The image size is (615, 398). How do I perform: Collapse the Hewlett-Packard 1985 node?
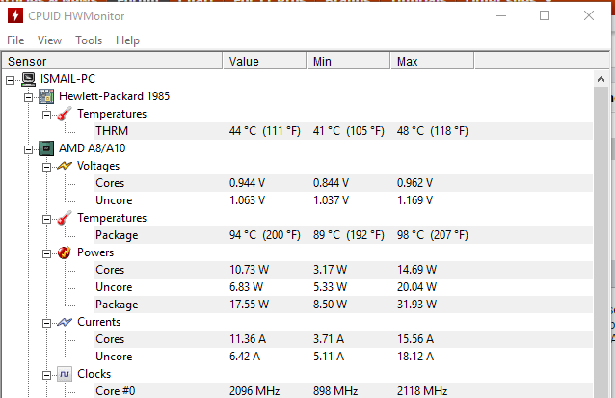pos(29,97)
